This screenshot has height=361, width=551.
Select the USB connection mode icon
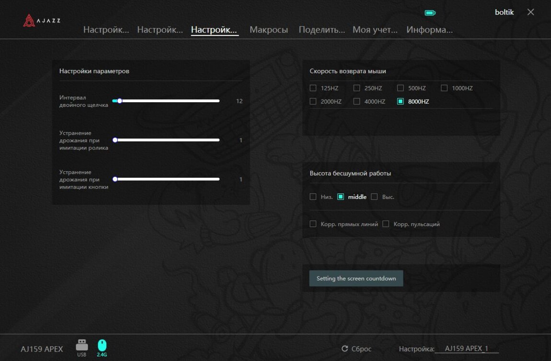coord(81,346)
